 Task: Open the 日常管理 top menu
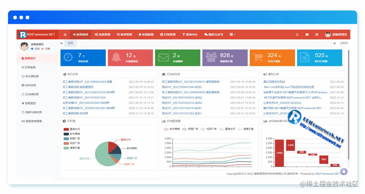click(168, 35)
